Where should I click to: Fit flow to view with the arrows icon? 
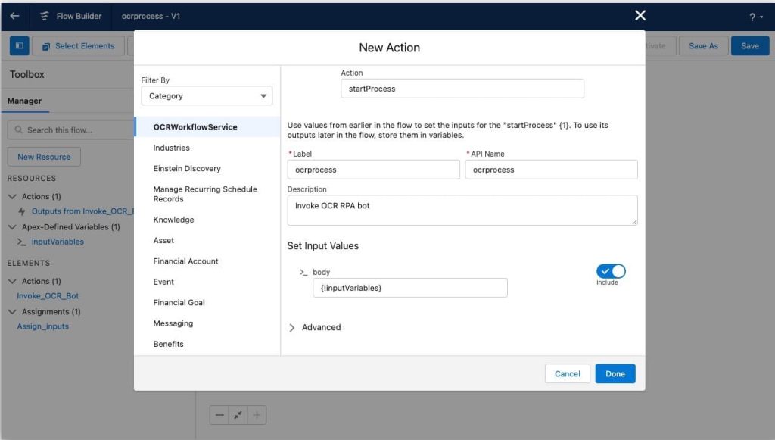click(238, 415)
